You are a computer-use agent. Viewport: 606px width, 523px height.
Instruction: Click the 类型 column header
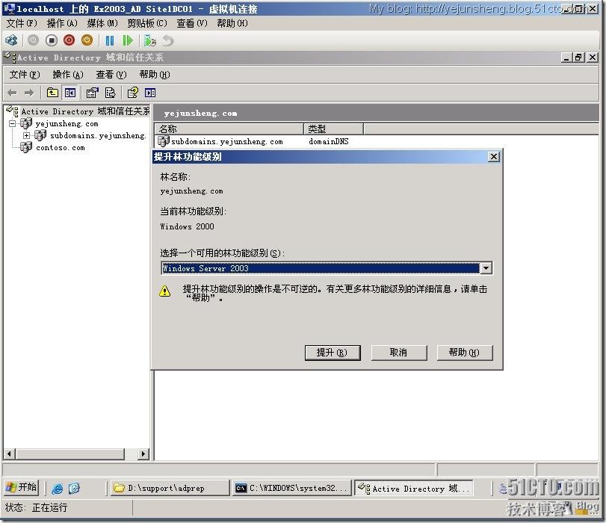pos(333,129)
